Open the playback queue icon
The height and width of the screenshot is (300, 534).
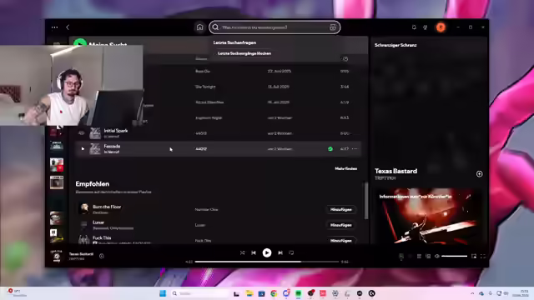click(419, 256)
